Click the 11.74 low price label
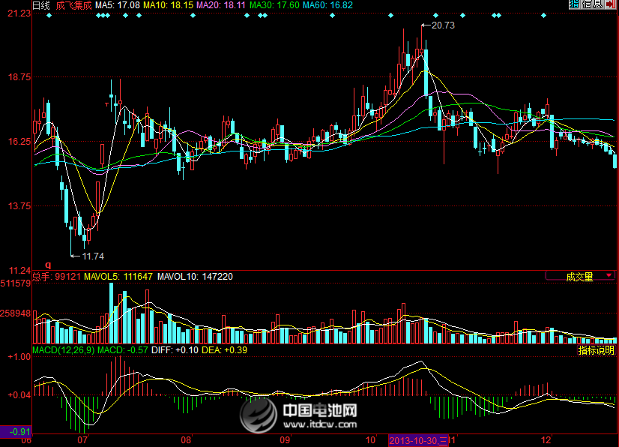Viewport: 619px width, 447px height. click(93, 256)
